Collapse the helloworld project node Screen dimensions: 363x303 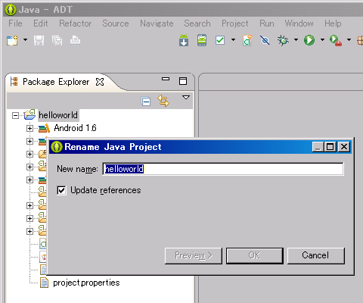click(x=15, y=116)
